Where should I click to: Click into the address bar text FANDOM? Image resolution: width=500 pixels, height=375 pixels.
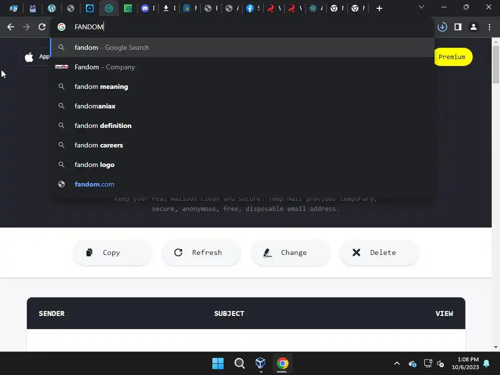(89, 27)
